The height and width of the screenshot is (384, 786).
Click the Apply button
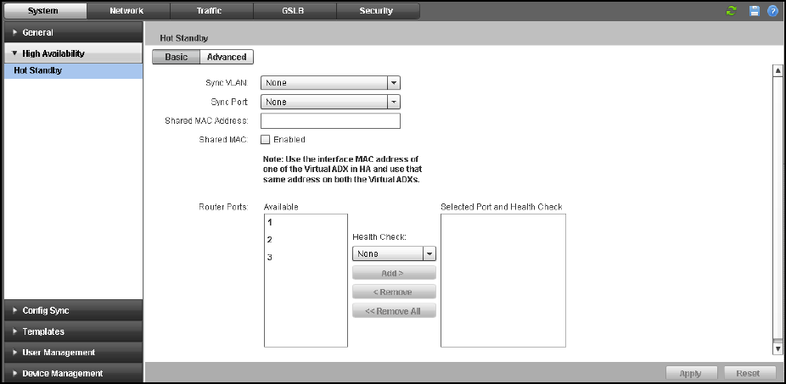click(x=690, y=374)
